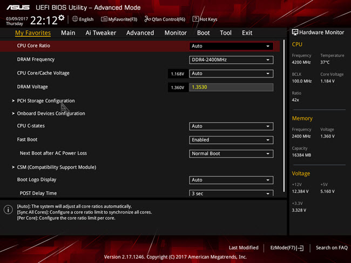Open the Fast Boot Enabled dropdown
351x263 pixels.
231,140
